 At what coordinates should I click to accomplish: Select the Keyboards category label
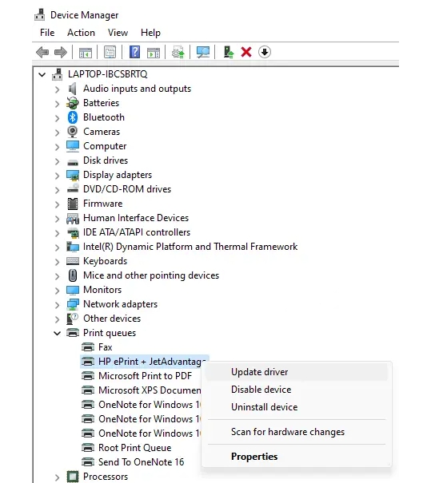click(106, 261)
